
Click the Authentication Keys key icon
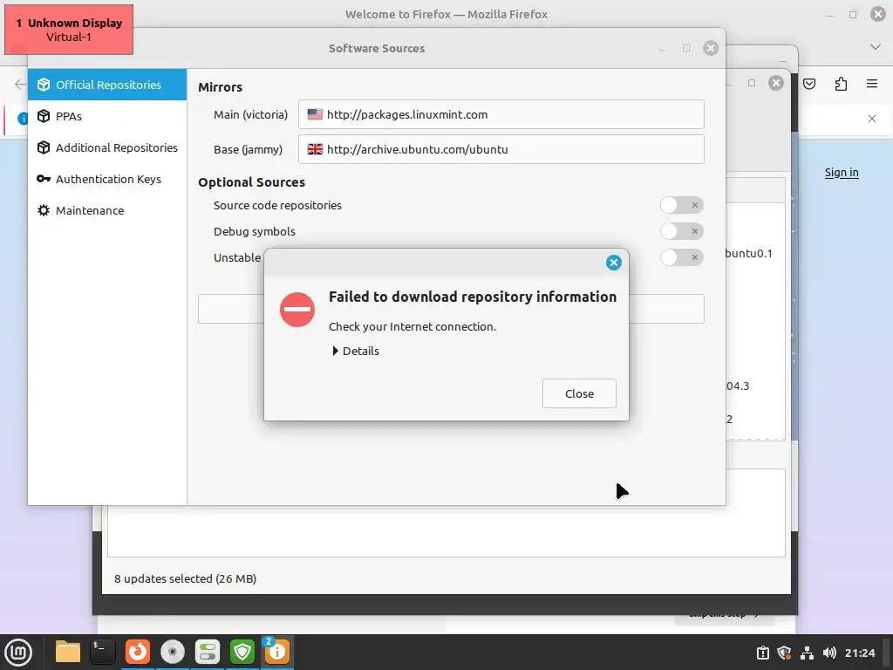[44, 179]
